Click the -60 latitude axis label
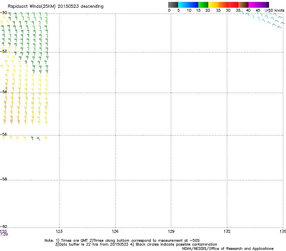Viewport: 286px width, 251px height. click(3, 226)
